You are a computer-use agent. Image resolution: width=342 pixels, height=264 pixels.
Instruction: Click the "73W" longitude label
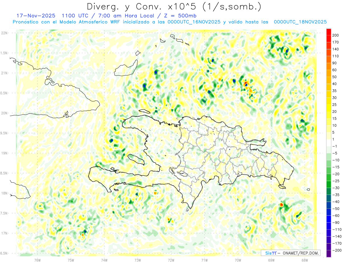tap(138, 260)
